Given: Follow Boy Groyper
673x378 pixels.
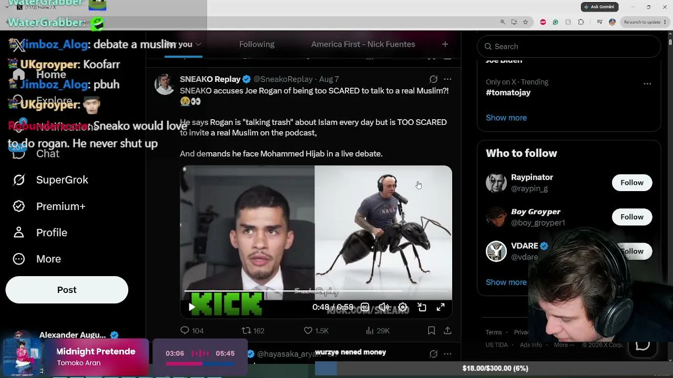Looking at the screenshot, I should point(632,217).
